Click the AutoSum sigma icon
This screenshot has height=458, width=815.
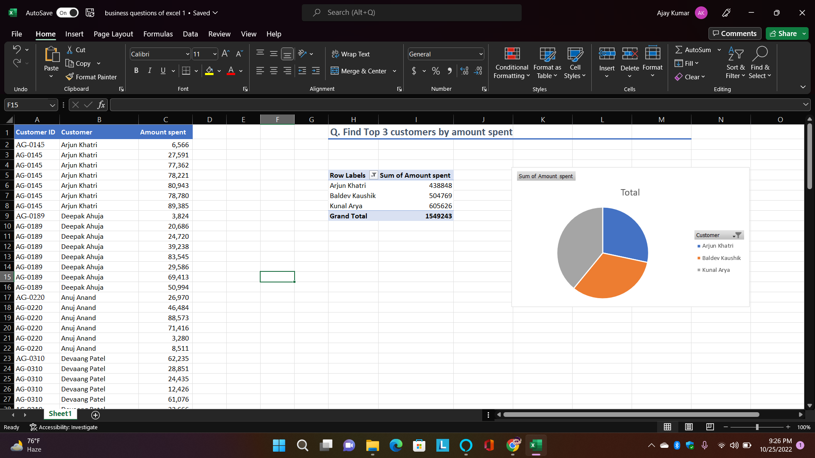click(679, 50)
